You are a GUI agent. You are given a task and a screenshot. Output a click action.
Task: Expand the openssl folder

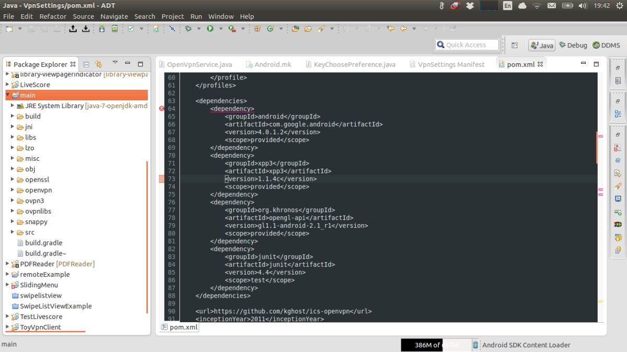pos(13,180)
